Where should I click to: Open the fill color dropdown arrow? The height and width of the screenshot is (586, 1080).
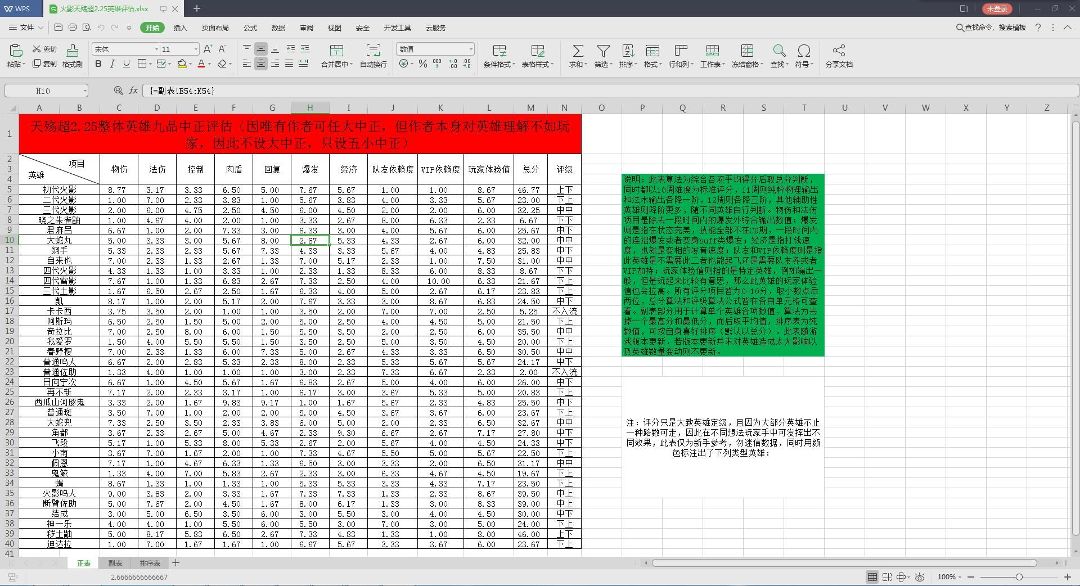coord(190,64)
